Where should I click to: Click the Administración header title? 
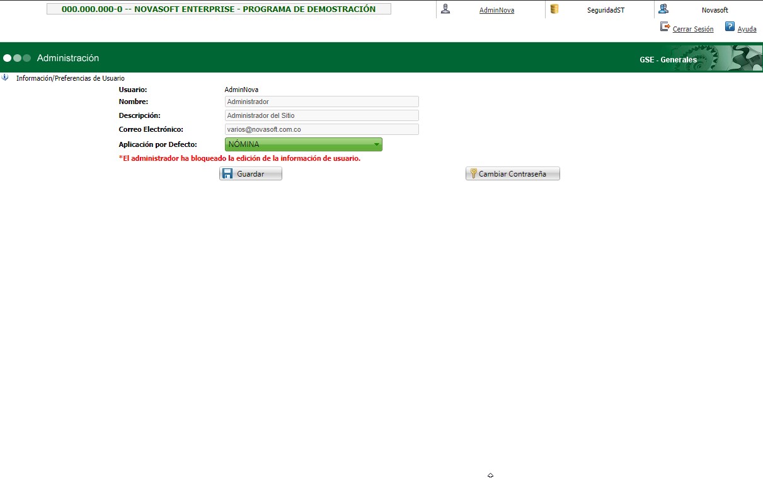68,58
